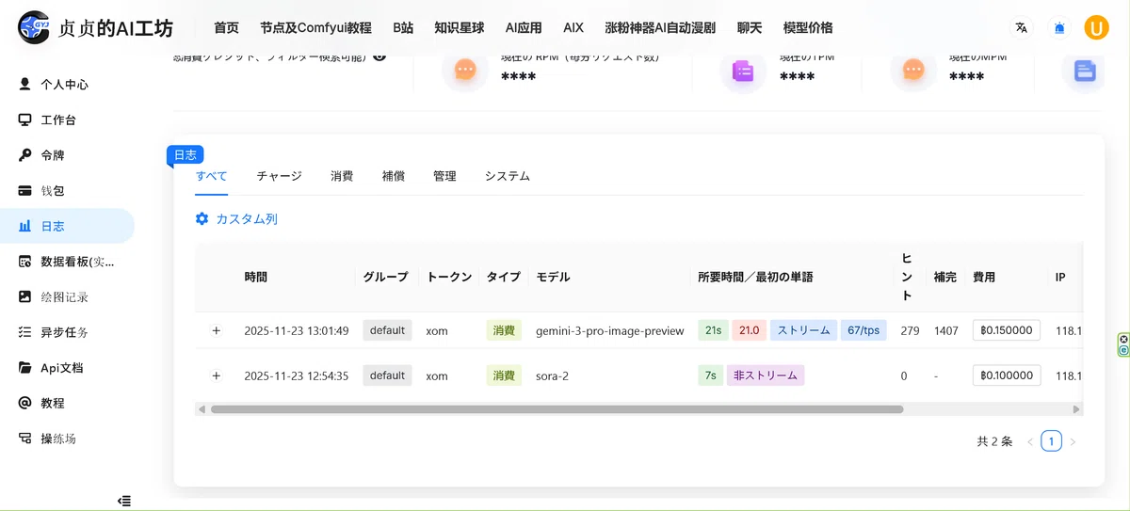Click the 非ストリーム tag

pyautogui.click(x=766, y=375)
